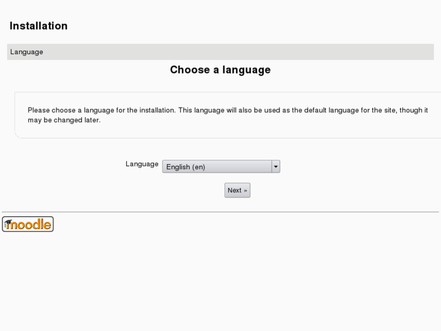Click the 'may be changed later' text line
Viewport: 441px width, 331px height.
point(64,120)
